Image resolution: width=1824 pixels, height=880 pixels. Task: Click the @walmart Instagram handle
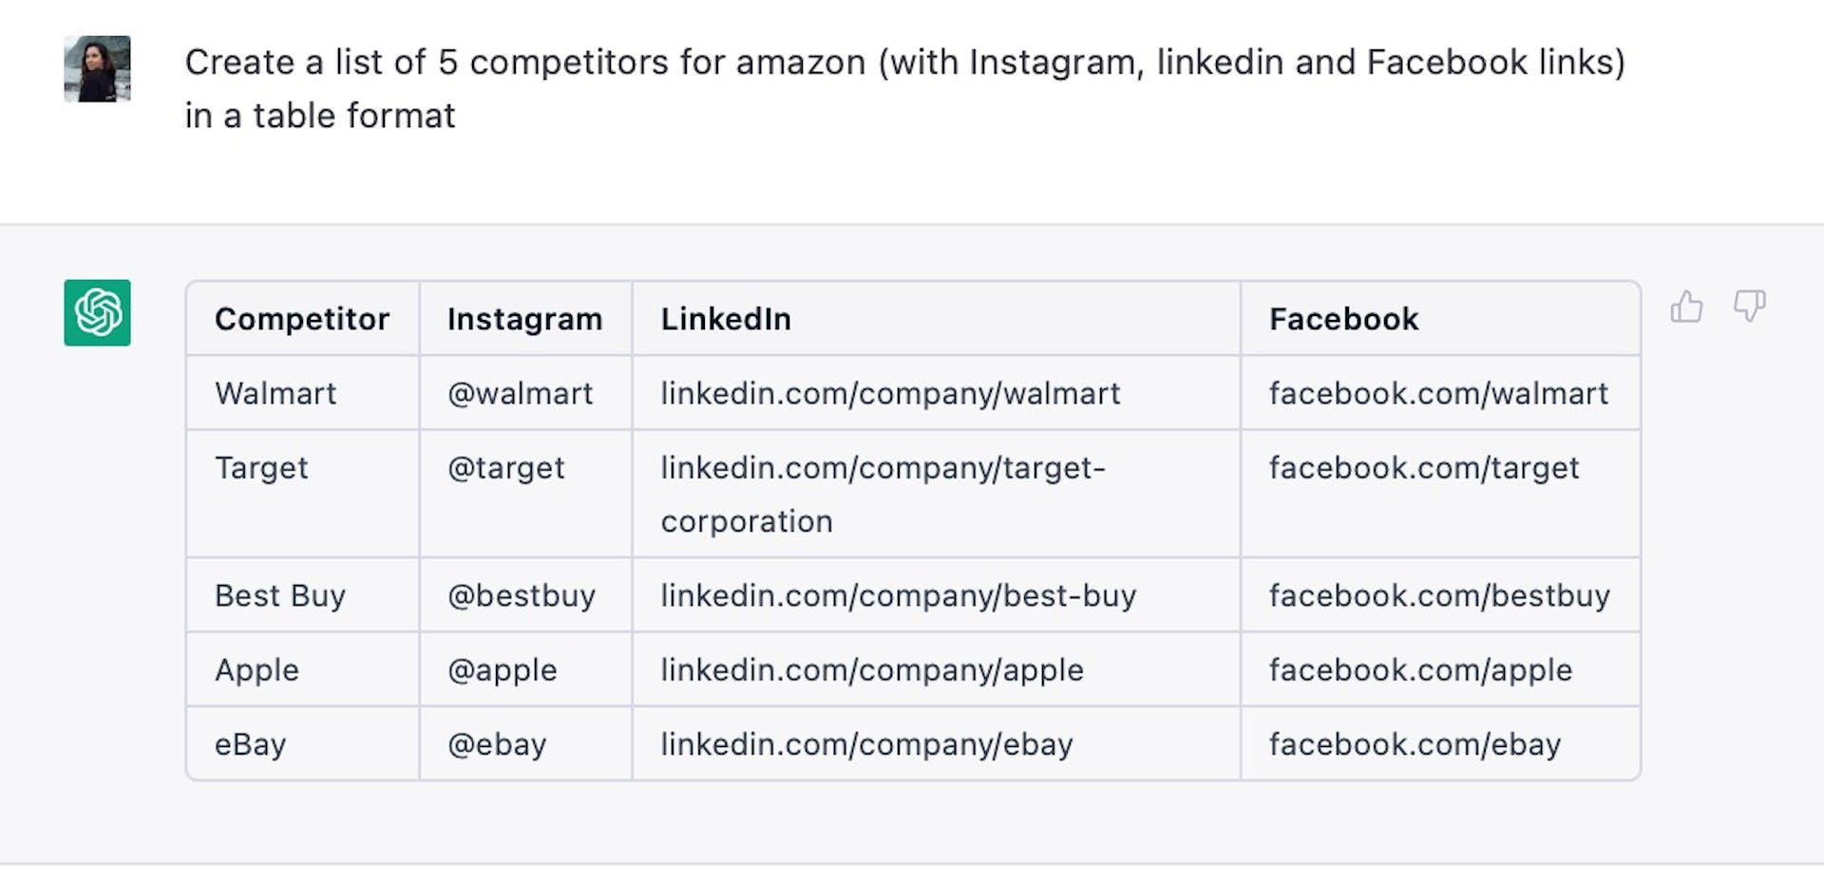[520, 393]
